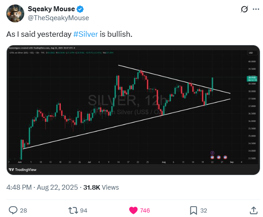
Task: Click the 94 reposts count
Action: pyautogui.click(x=83, y=210)
